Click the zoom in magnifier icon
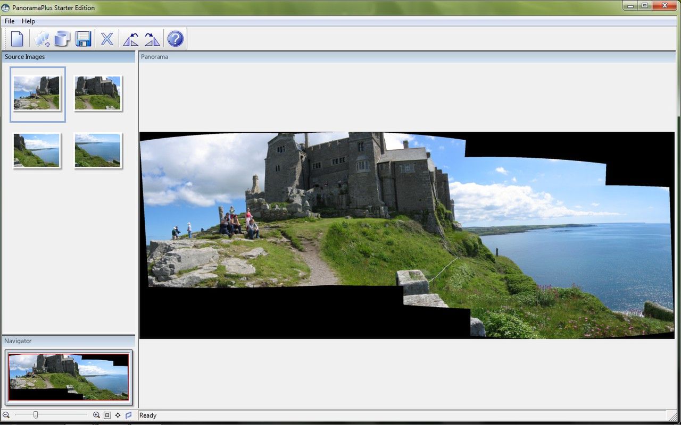 tap(96, 415)
